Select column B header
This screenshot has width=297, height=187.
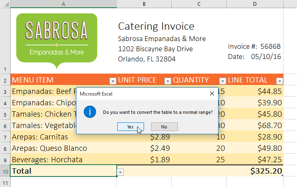pyautogui.click(x=144, y=4)
